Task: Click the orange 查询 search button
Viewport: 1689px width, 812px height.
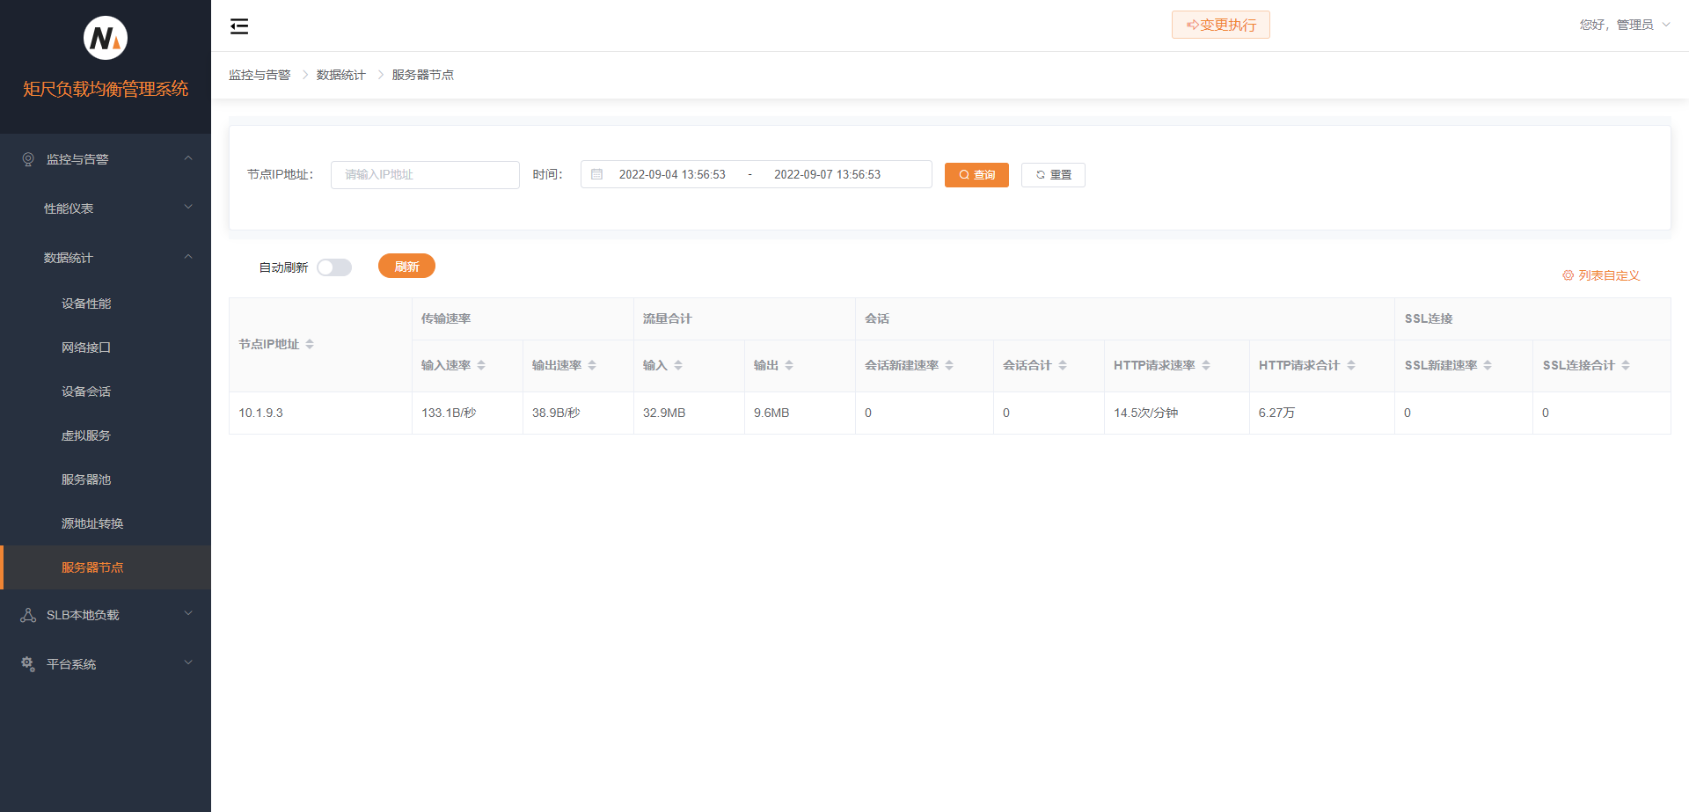Action: [976, 175]
